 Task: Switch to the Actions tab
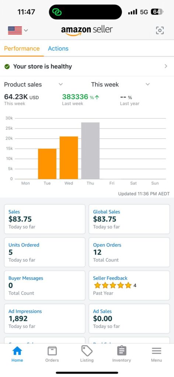(x=58, y=48)
